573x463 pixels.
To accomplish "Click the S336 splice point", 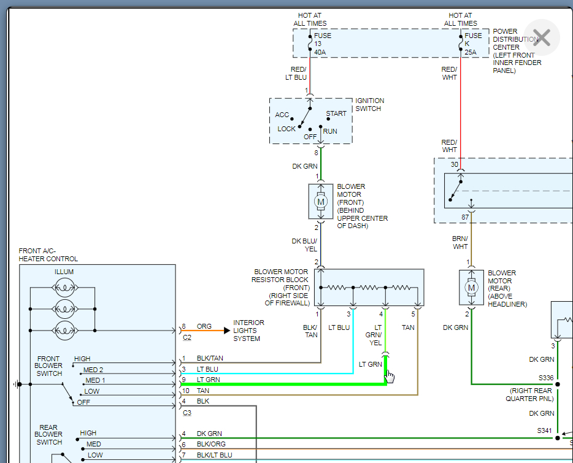I will pos(557,384).
